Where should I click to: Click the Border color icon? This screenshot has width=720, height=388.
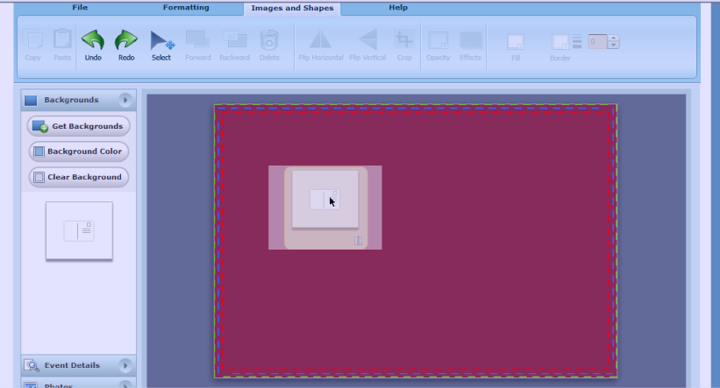pos(560,42)
